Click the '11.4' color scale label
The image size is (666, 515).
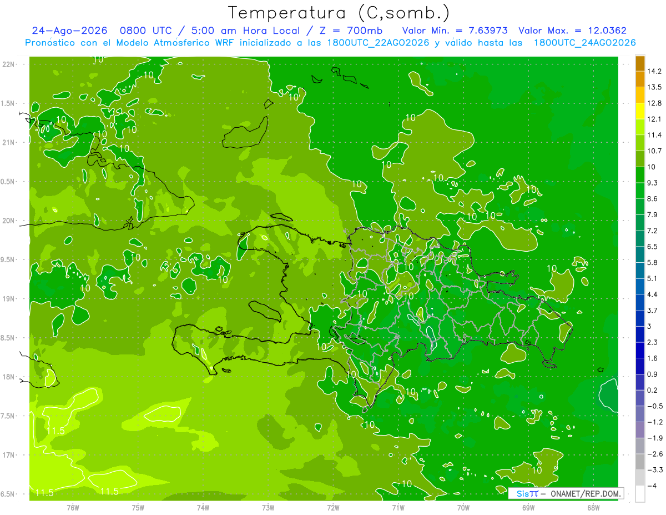click(655, 135)
